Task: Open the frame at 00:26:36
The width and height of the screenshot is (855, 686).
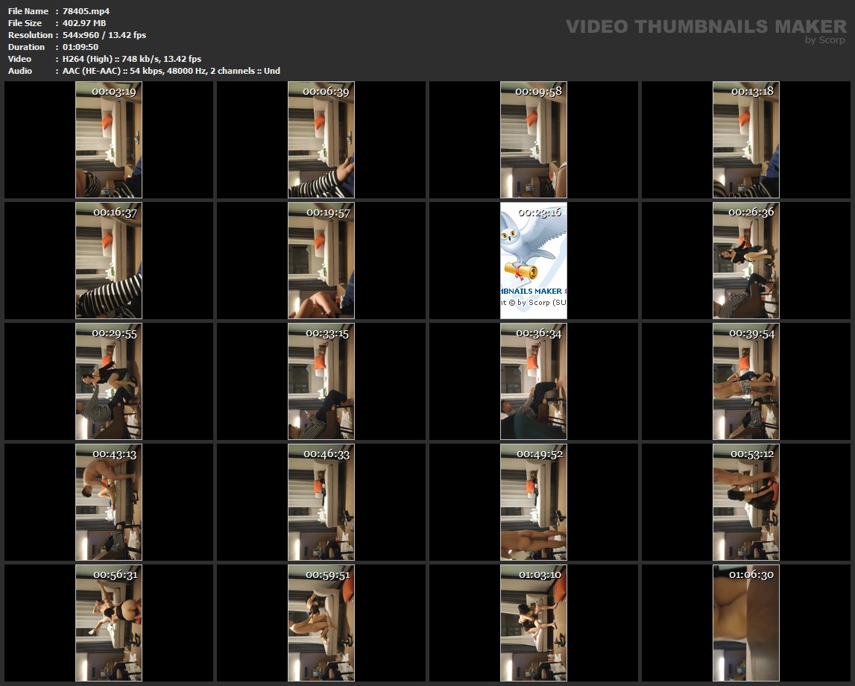Action: [x=746, y=260]
